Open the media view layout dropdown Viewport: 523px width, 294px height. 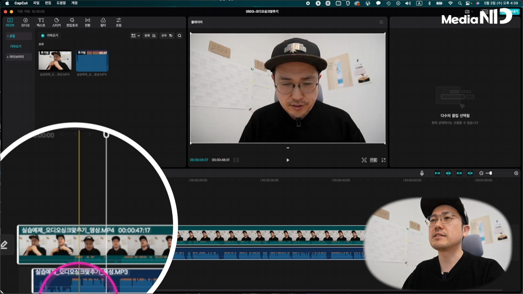click(136, 36)
